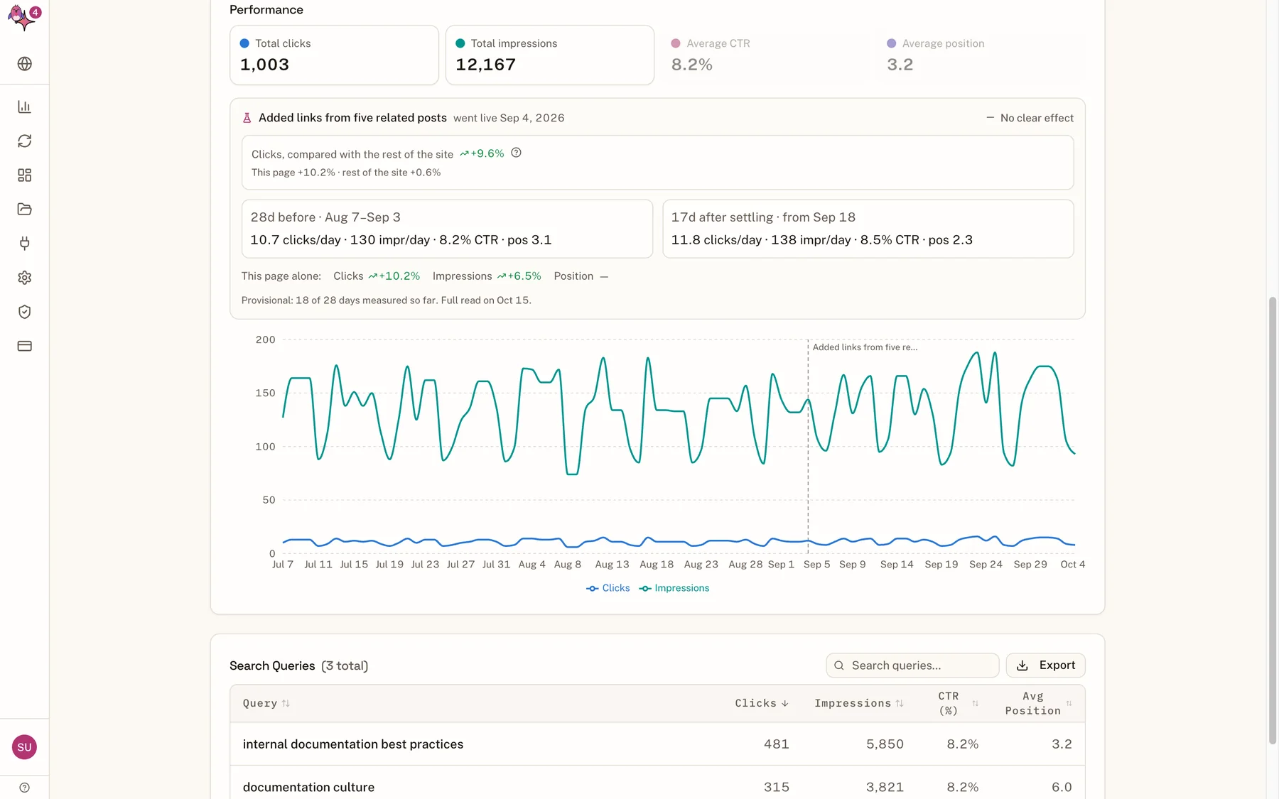The image size is (1279, 799).
Task: Open the credit card billing icon
Action: tap(25, 346)
